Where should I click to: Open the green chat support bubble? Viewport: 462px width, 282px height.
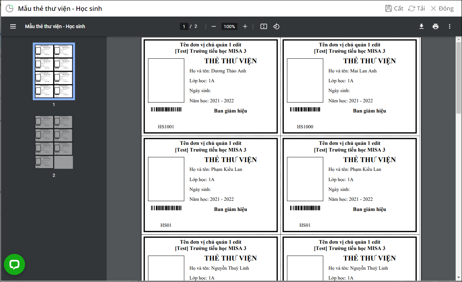(14, 264)
